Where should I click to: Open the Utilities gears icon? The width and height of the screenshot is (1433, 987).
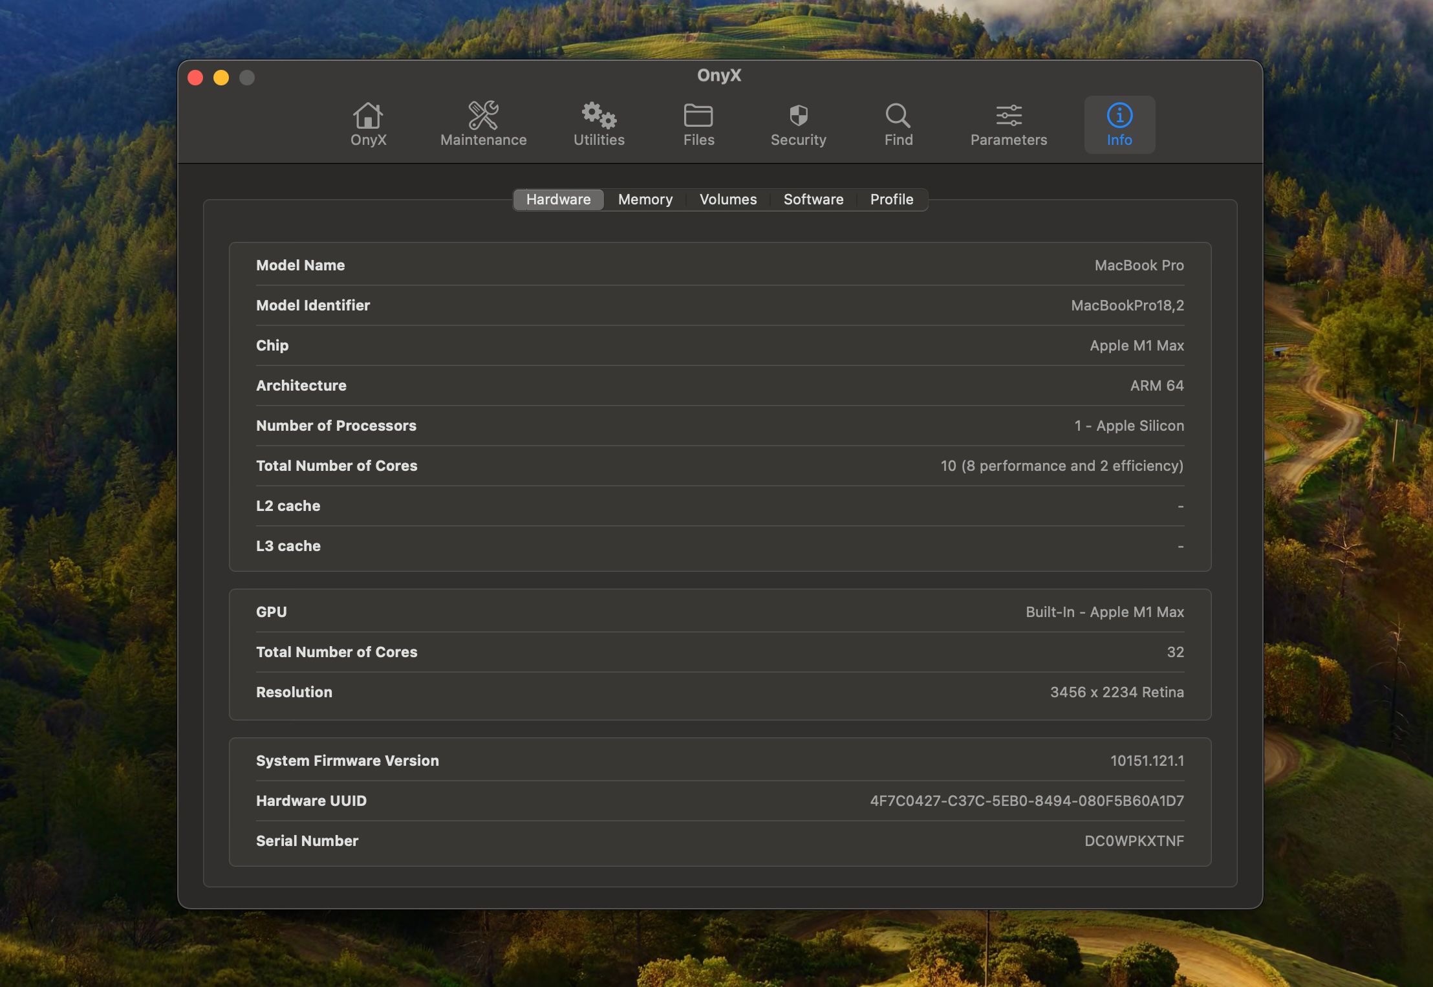click(x=599, y=125)
